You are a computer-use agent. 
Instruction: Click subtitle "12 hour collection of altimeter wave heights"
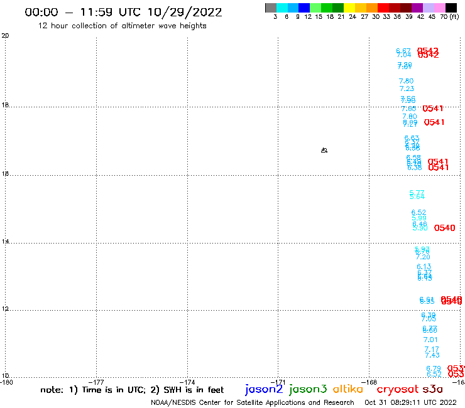click(x=122, y=26)
